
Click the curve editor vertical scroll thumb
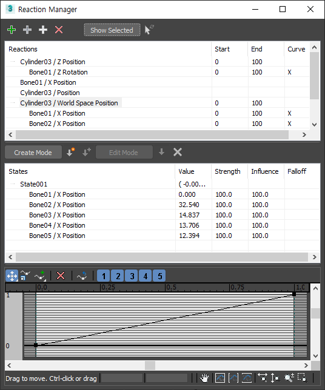315,313
